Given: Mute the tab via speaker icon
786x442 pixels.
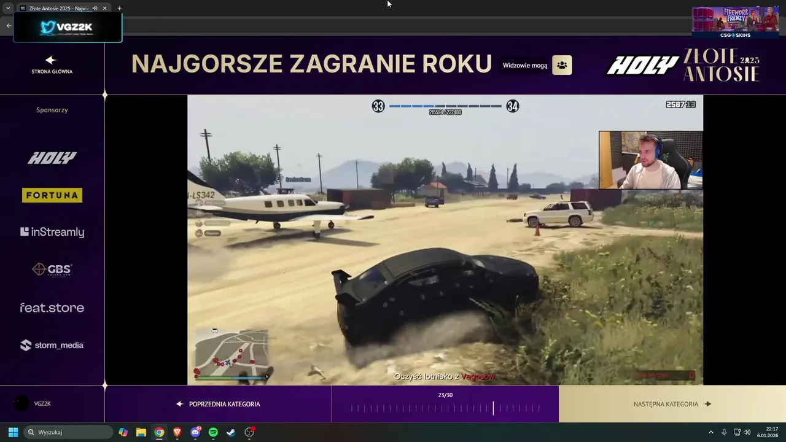Looking at the screenshot, I should (95, 8).
